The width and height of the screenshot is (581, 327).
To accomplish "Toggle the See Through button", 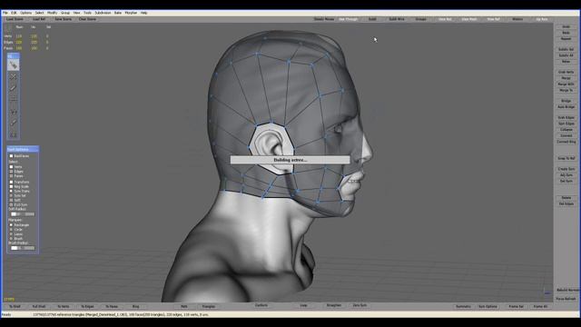I will [x=349, y=19].
